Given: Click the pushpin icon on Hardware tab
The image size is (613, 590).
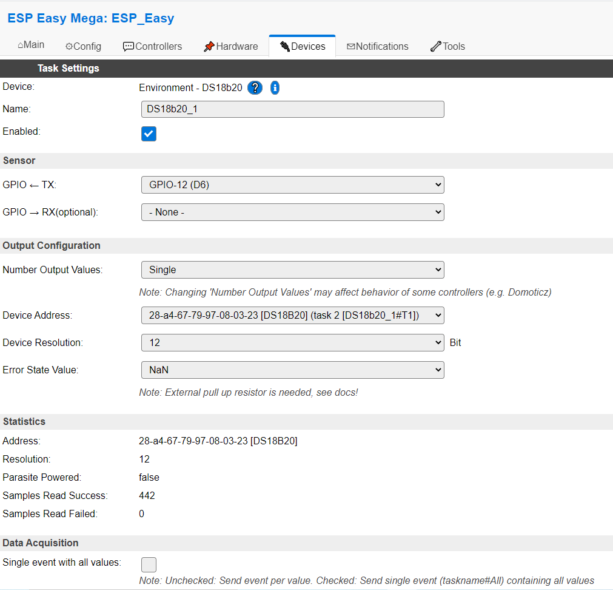Looking at the screenshot, I should pos(209,47).
